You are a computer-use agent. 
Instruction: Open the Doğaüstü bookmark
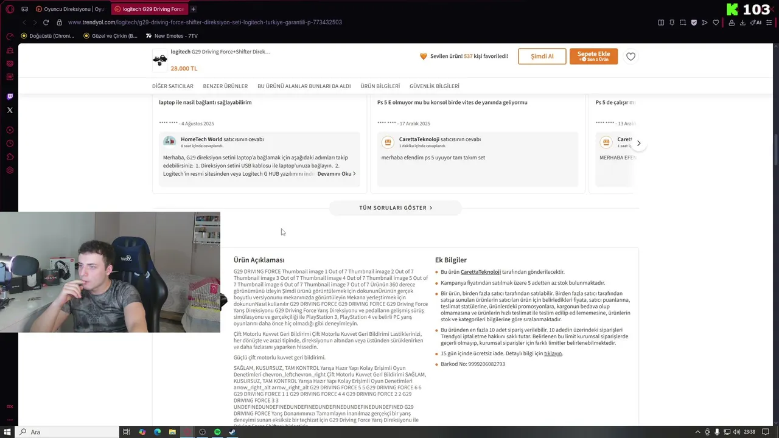[x=47, y=36]
